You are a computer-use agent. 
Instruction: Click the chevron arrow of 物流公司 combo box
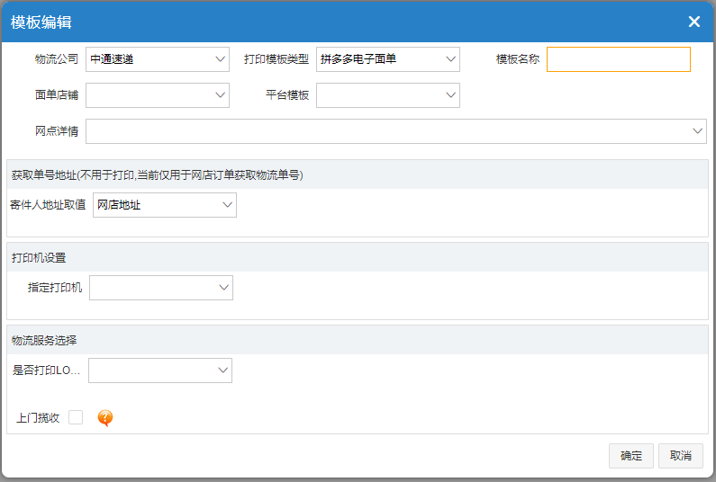220,59
